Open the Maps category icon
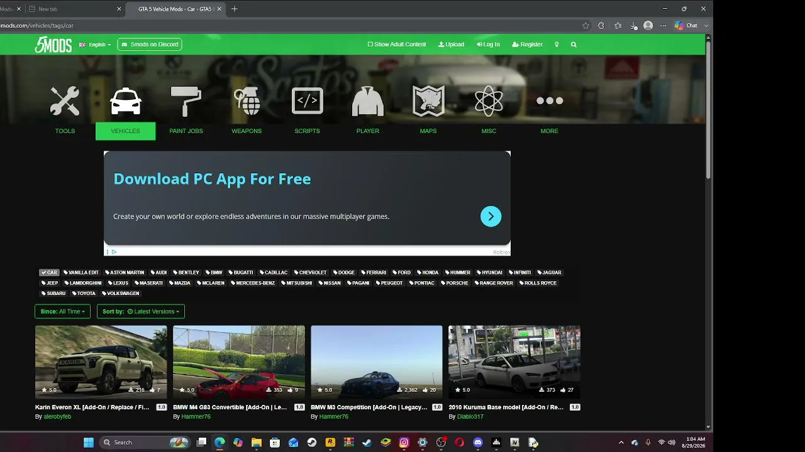The height and width of the screenshot is (452, 805). pyautogui.click(x=428, y=101)
